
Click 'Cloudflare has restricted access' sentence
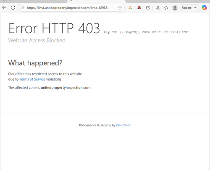pos(45,76)
